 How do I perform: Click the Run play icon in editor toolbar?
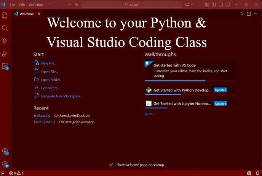click(x=242, y=14)
